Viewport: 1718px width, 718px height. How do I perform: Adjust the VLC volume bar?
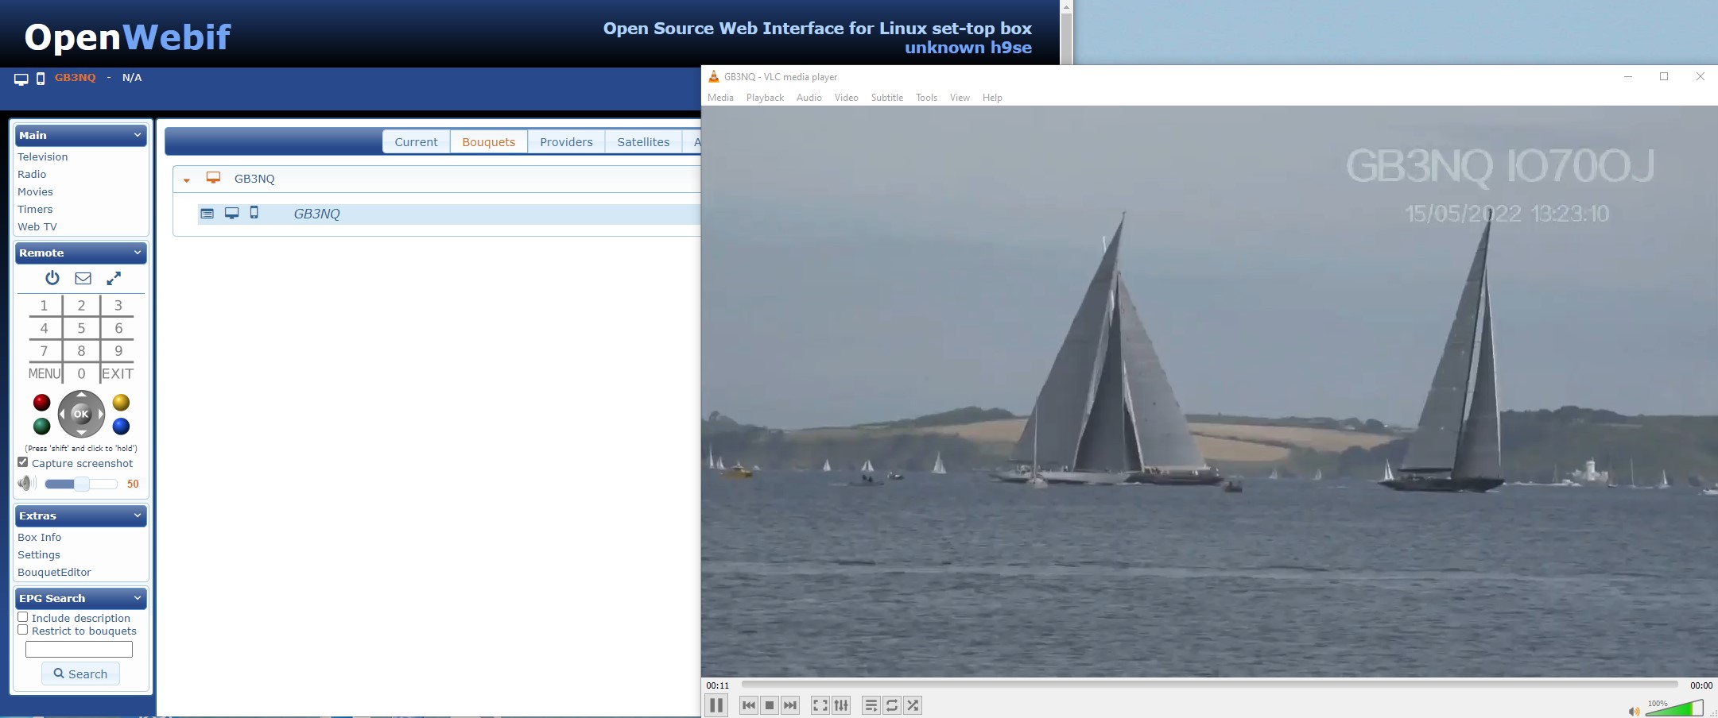1675,708
